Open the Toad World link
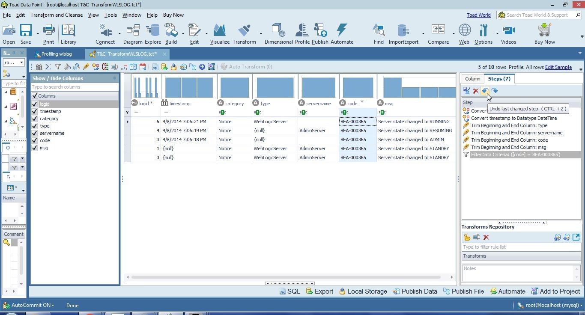Screen dimensions: 585x315 (478, 15)
